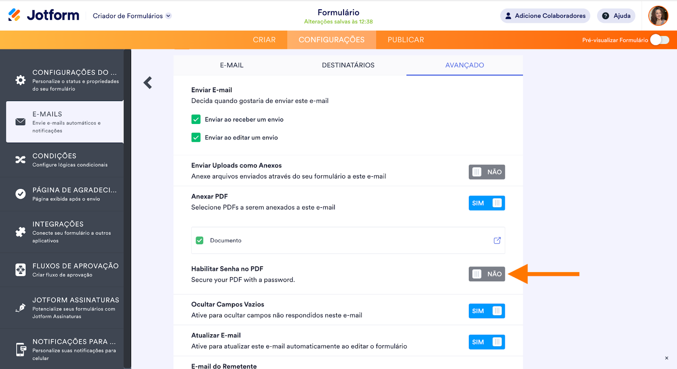The image size is (677, 369).
Task: Switch to the Destinatários tab
Action: (x=348, y=65)
